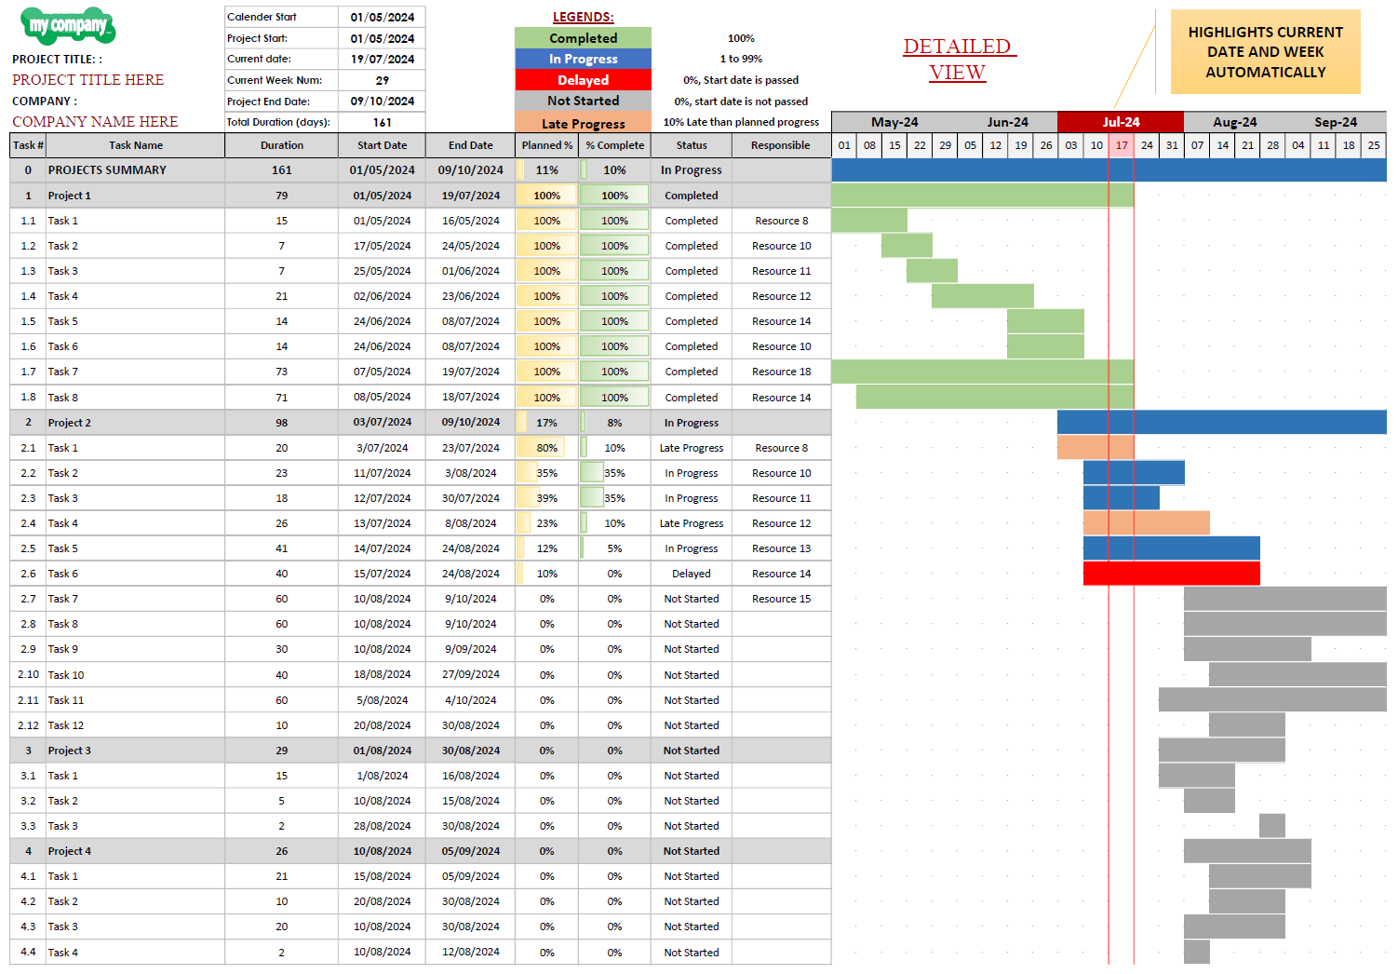Viewport: 1398px width, 974px height.
Task: Click end date 12/08/2024 of task 4.4
Action: (470, 952)
